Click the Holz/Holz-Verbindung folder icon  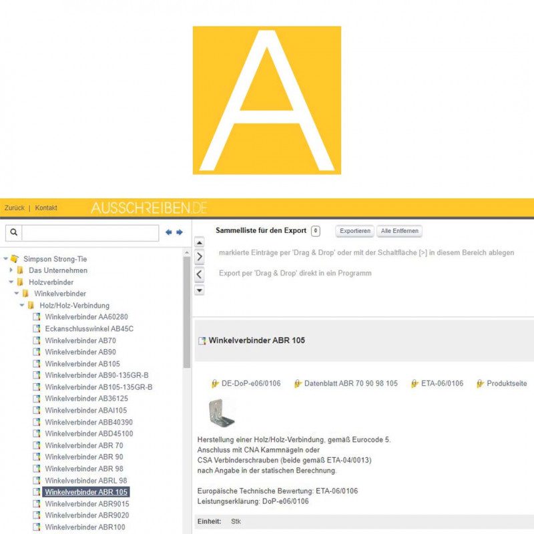[31, 305]
